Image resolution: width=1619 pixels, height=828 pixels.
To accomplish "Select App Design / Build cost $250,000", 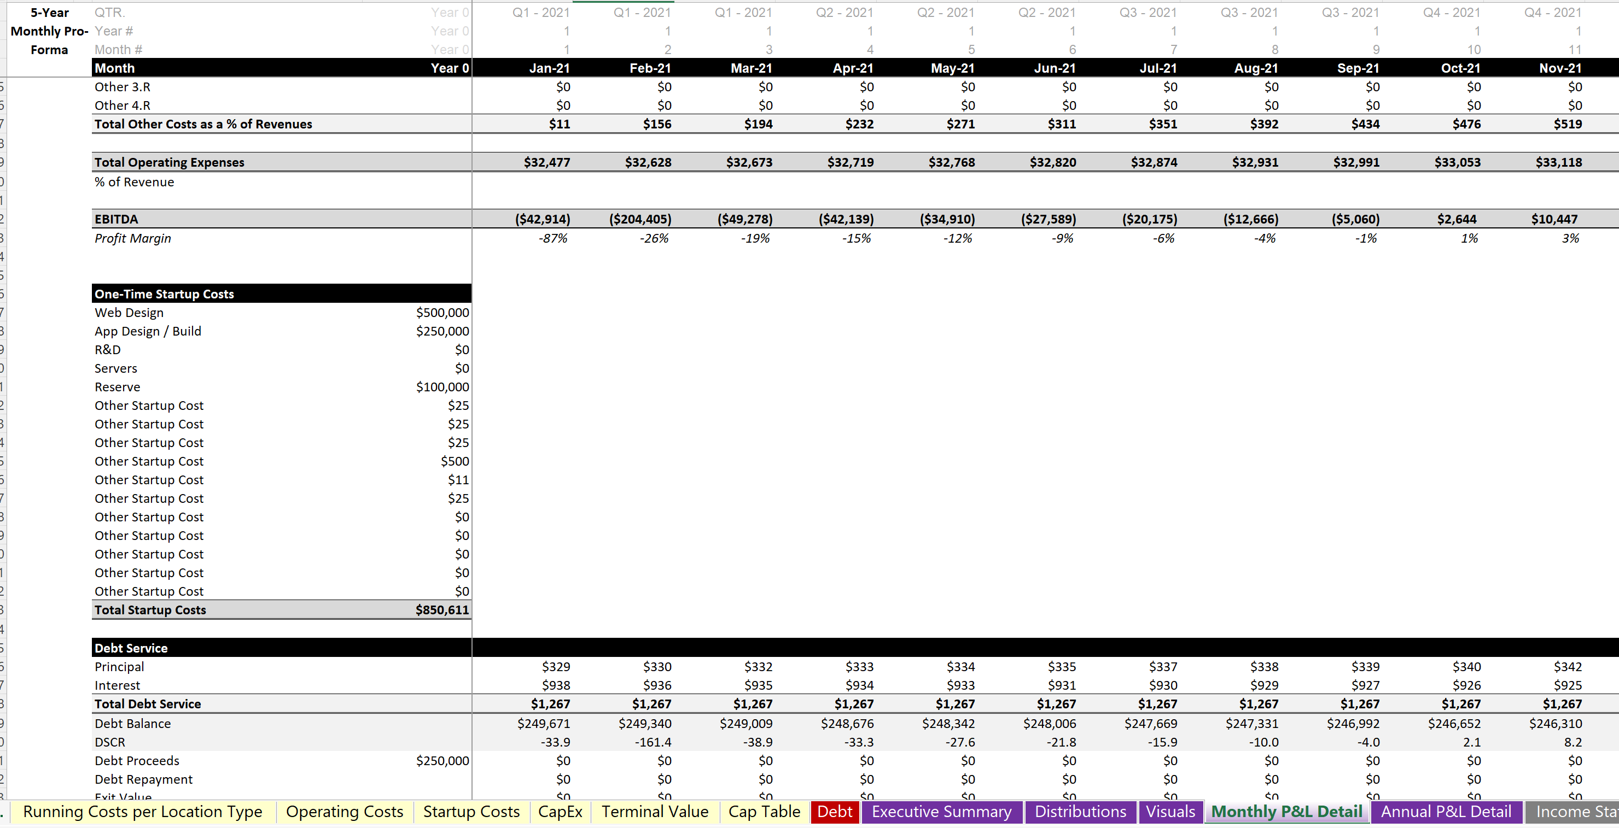I will point(442,331).
